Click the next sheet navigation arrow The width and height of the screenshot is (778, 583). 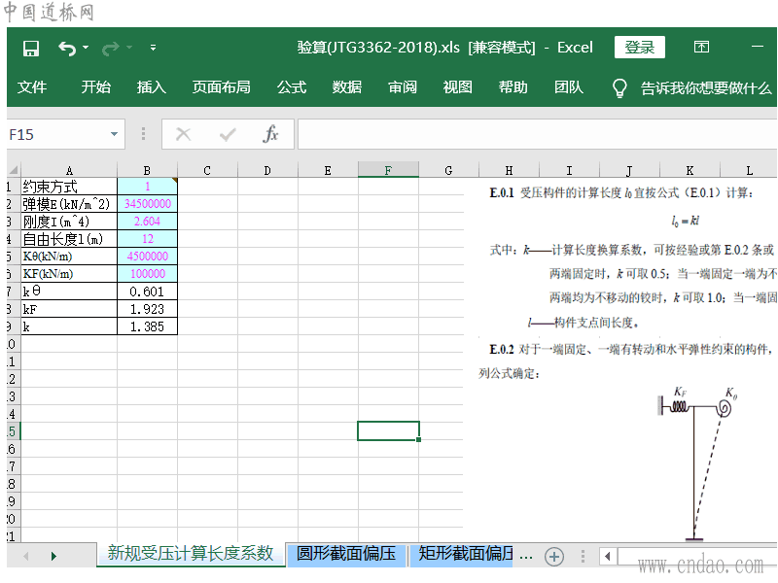(x=53, y=556)
